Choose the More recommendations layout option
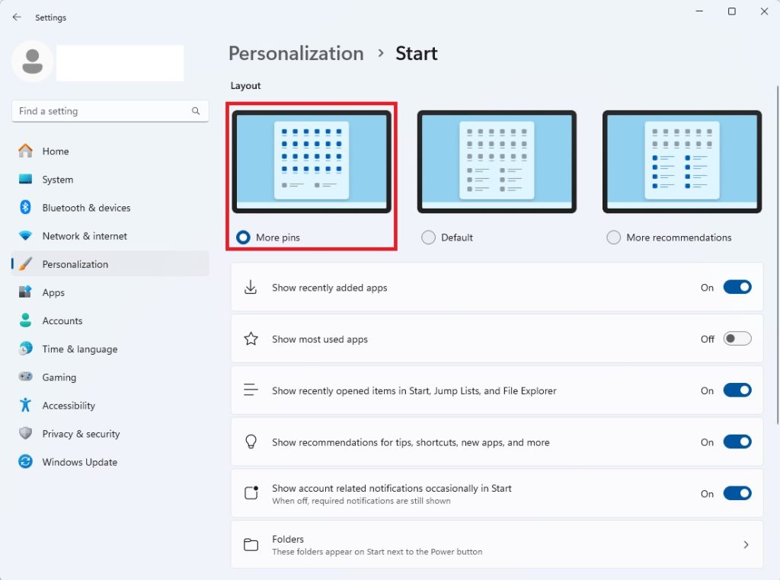 [x=613, y=237]
